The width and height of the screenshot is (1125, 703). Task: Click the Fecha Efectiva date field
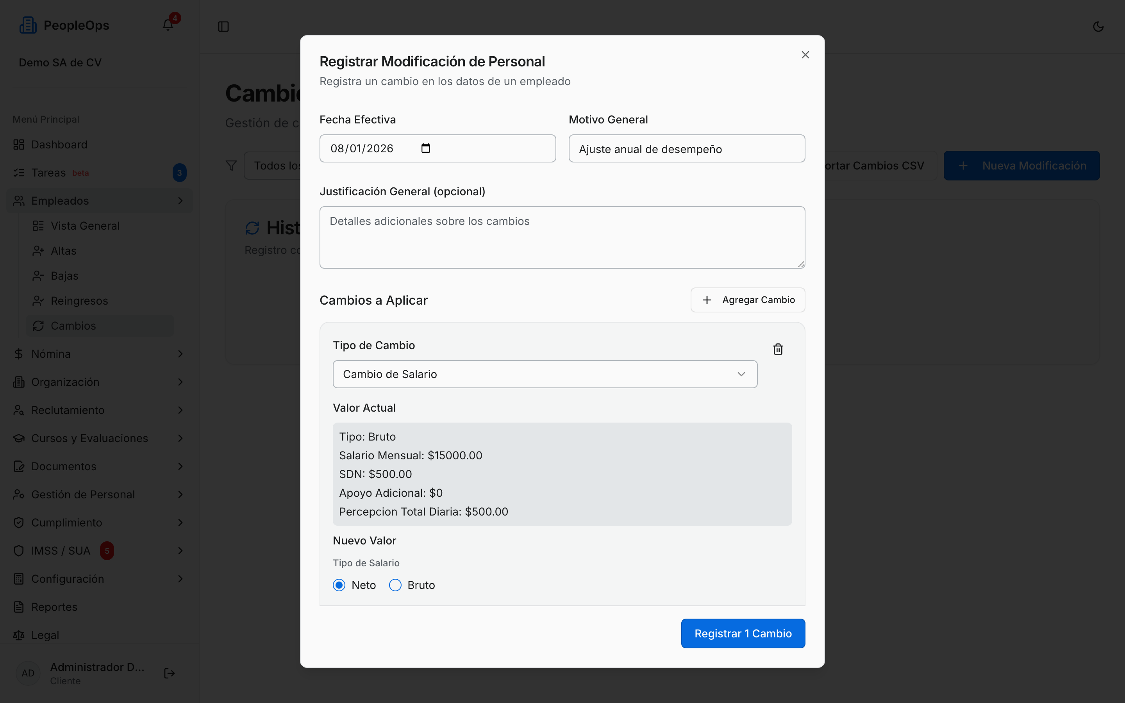437,148
